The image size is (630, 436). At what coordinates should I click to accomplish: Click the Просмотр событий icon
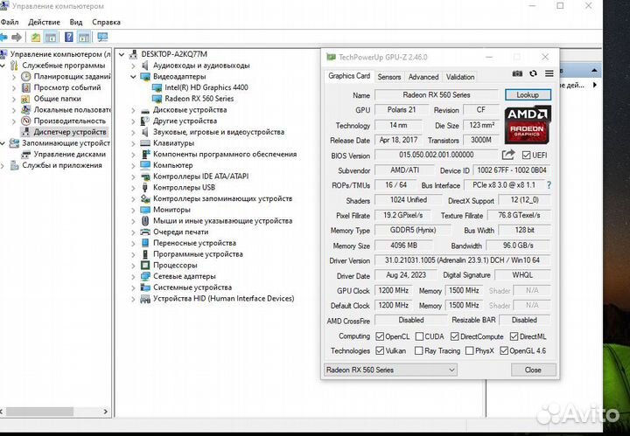click(25, 87)
